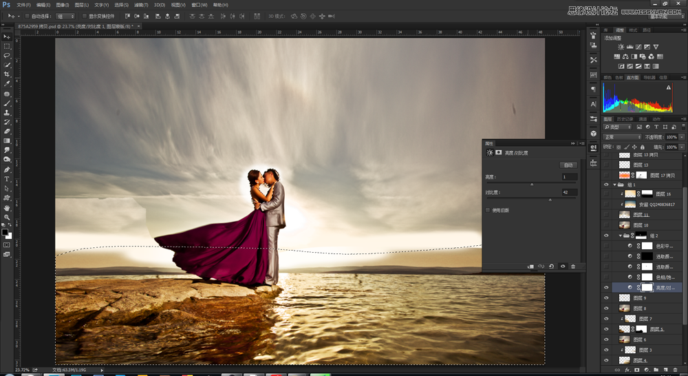Check the 使用旧版 option
The height and width of the screenshot is (376, 688).
pos(488,210)
